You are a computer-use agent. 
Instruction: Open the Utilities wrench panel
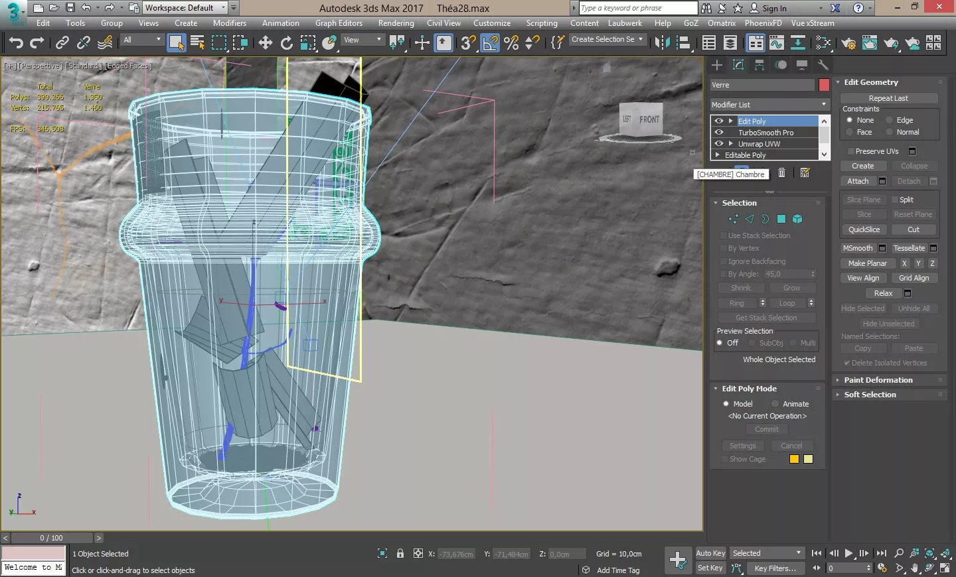tap(823, 65)
